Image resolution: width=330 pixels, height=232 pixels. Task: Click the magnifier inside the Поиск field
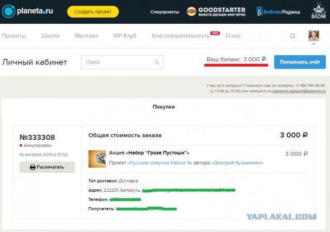tap(157, 62)
